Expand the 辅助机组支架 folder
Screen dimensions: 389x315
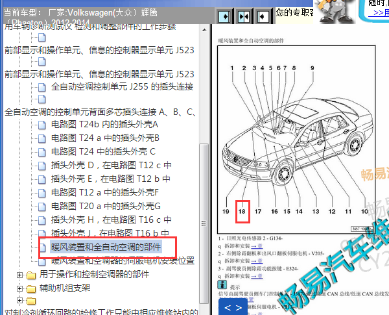point(19,288)
